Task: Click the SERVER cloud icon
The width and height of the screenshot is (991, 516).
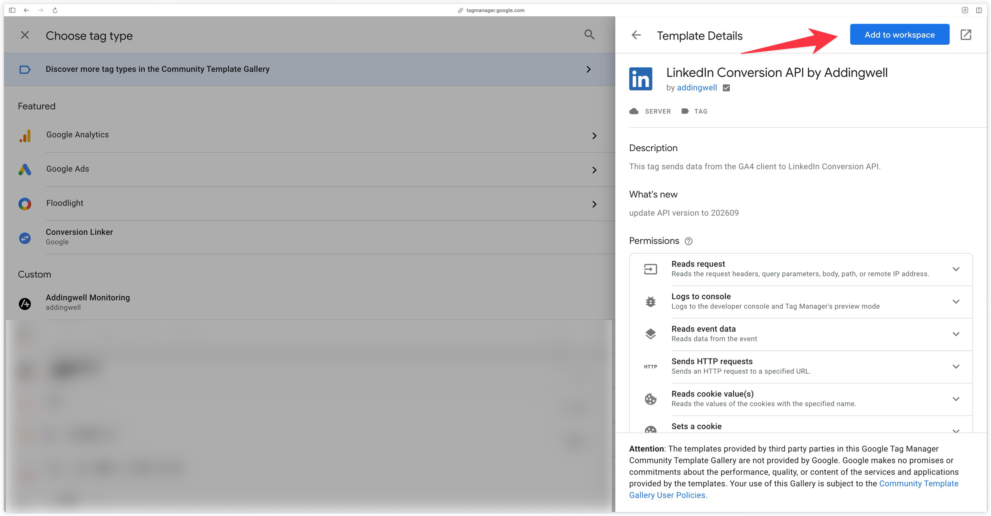Action: (x=634, y=111)
